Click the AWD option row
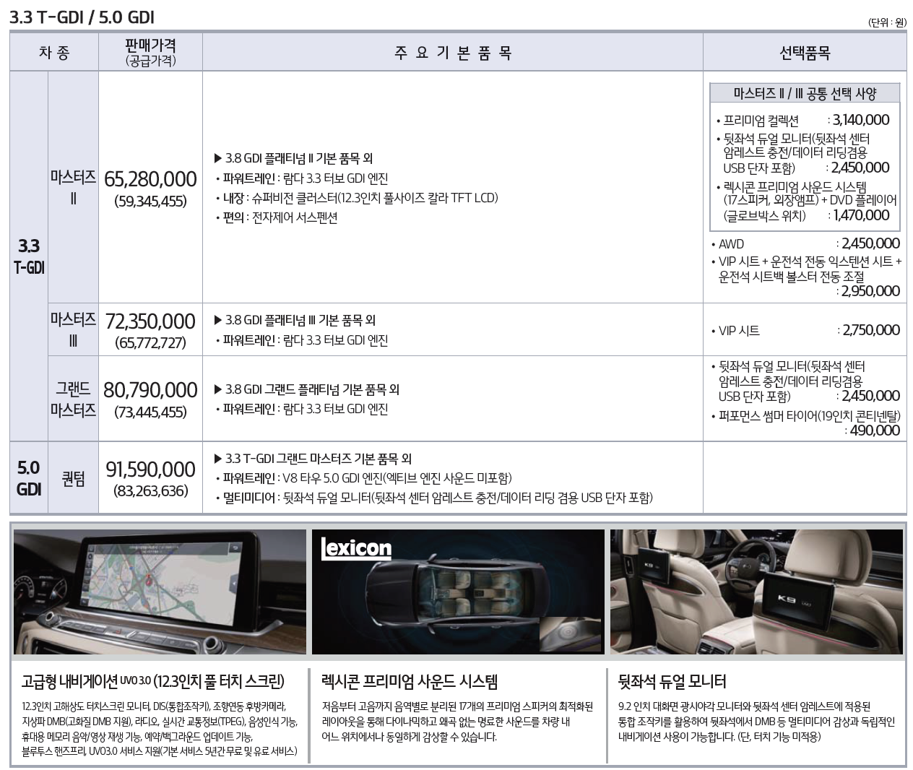 pos(805,244)
